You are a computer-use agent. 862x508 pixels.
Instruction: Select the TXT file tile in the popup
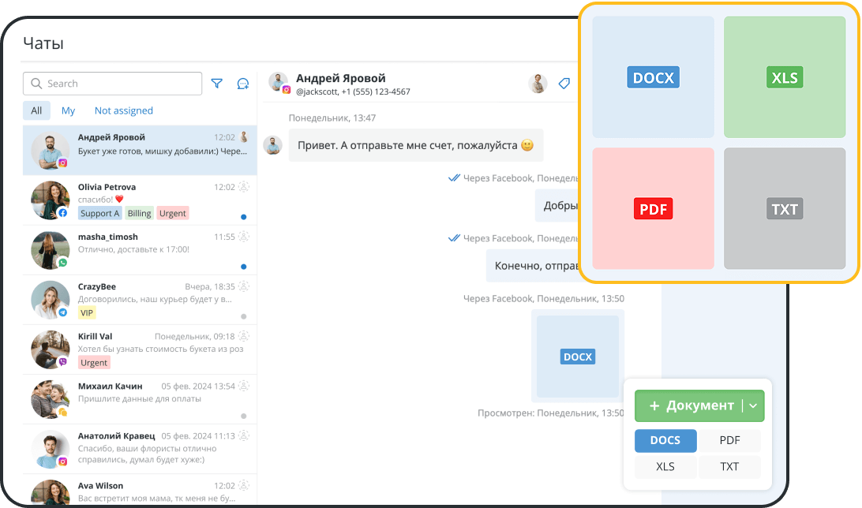pyautogui.click(x=784, y=209)
